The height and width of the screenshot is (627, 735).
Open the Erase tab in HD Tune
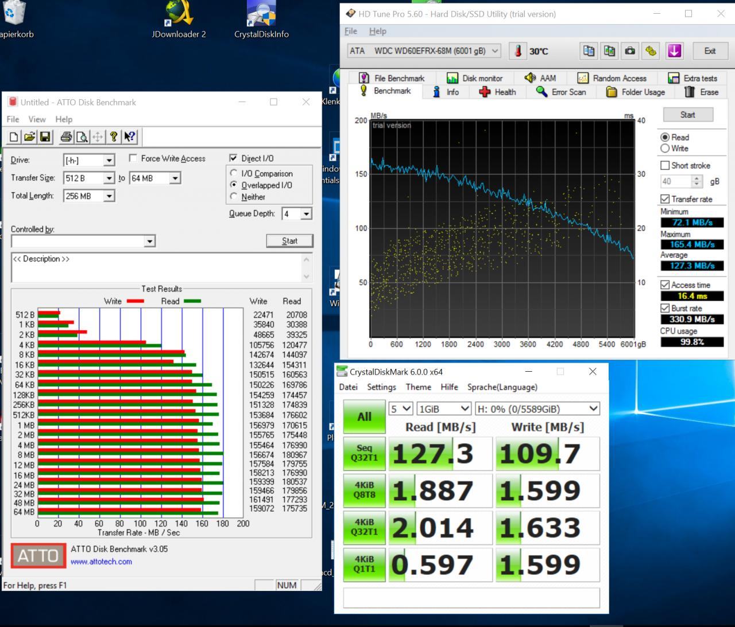click(702, 92)
